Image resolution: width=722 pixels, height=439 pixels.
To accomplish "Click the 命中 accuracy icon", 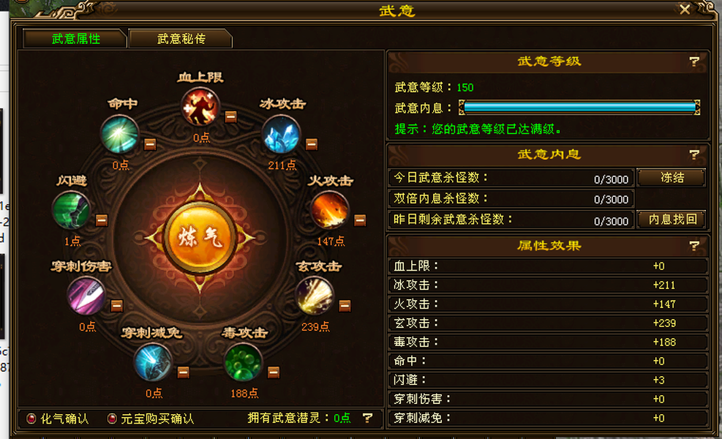I will point(120,135).
